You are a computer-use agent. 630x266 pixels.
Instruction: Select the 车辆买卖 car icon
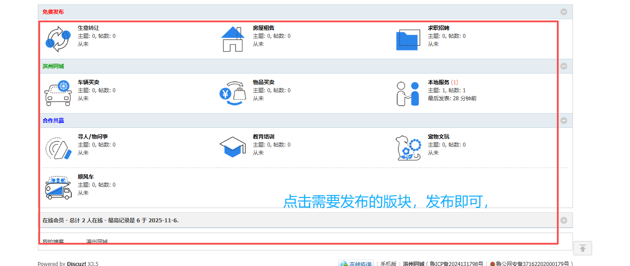pyautogui.click(x=58, y=93)
